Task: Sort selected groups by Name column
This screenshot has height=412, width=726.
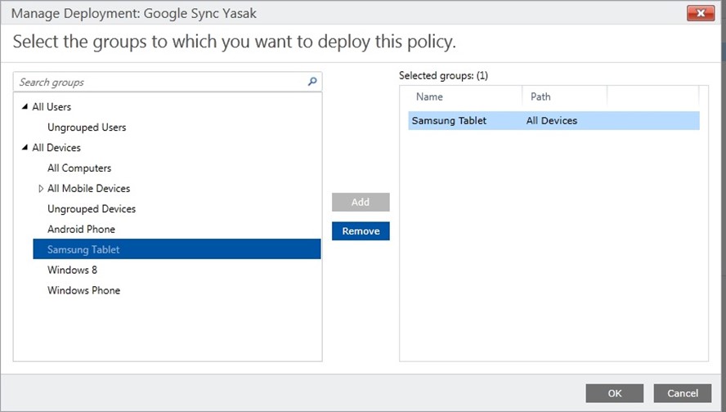Action: 465,96
